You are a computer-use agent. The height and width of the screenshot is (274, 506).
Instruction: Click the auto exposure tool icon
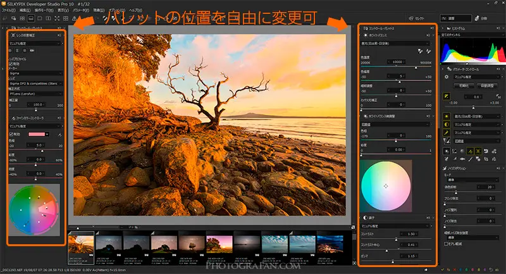(498, 96)
